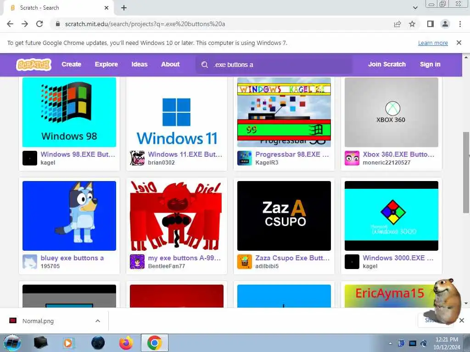Launch Firefox from the taskbar
This screenshot has height=352, width=470.
click(126, 343)
